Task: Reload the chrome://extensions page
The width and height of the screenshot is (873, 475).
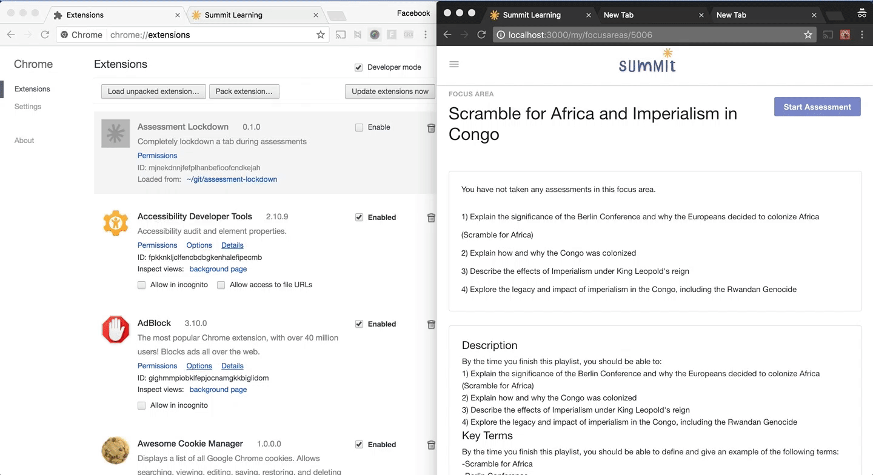Action: [x=45, y=35]
